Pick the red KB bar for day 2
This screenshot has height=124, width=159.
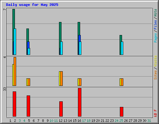pos(14,104)
